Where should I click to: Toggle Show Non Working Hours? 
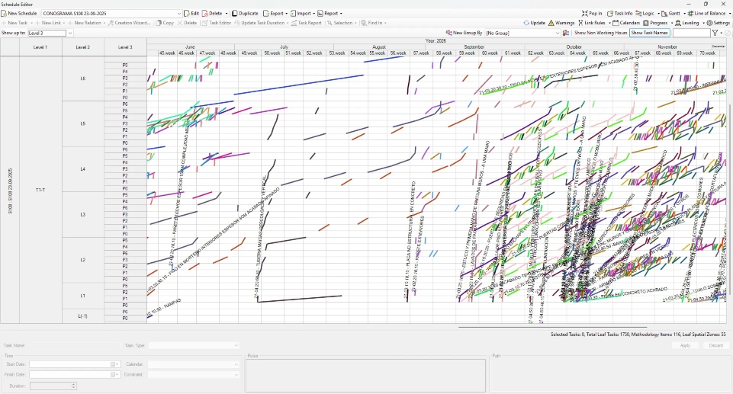click(600, 33)
